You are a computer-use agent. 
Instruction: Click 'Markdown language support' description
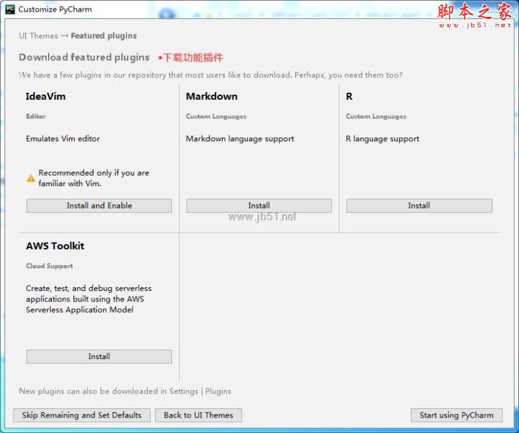tap(240, 139)
